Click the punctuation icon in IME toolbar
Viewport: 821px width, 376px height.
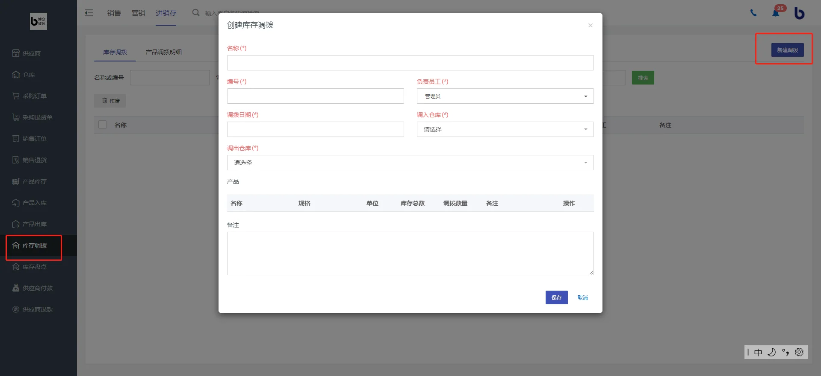(786, 352)
